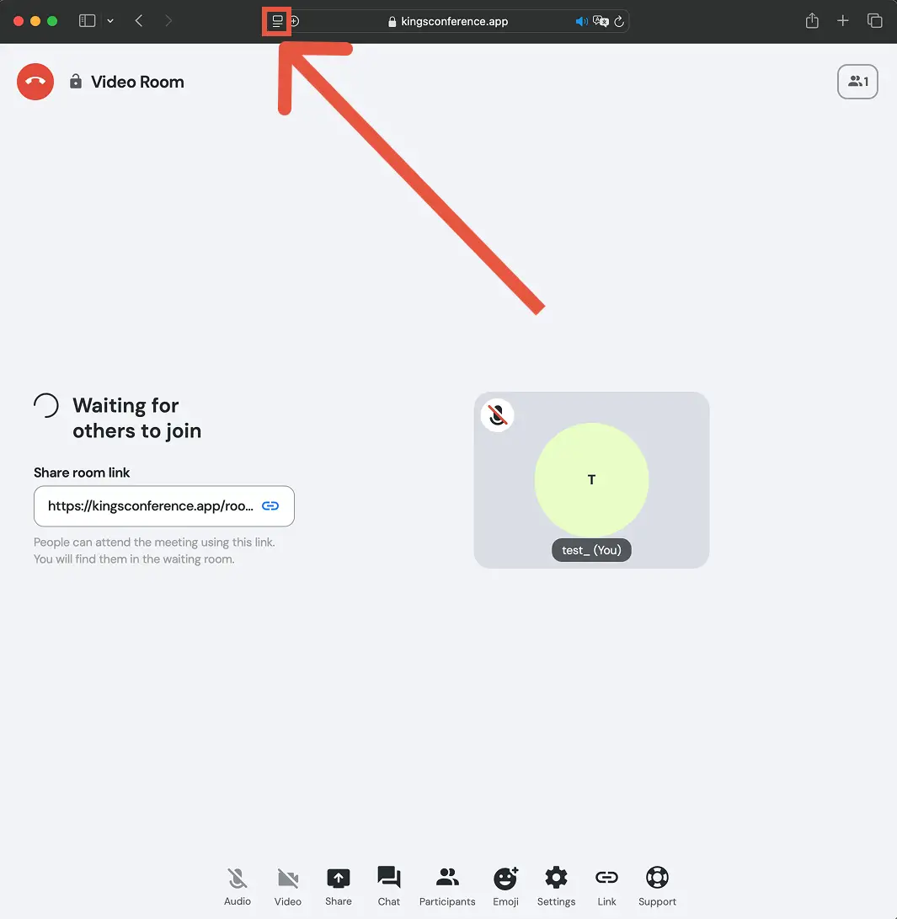Reload the page with the refresh icon

[619, 21]
